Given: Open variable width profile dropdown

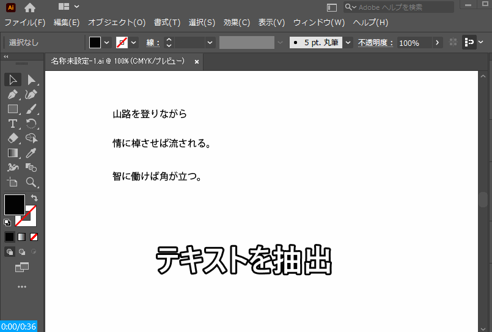Looking at the screenshot, I should tap(280, 42).
